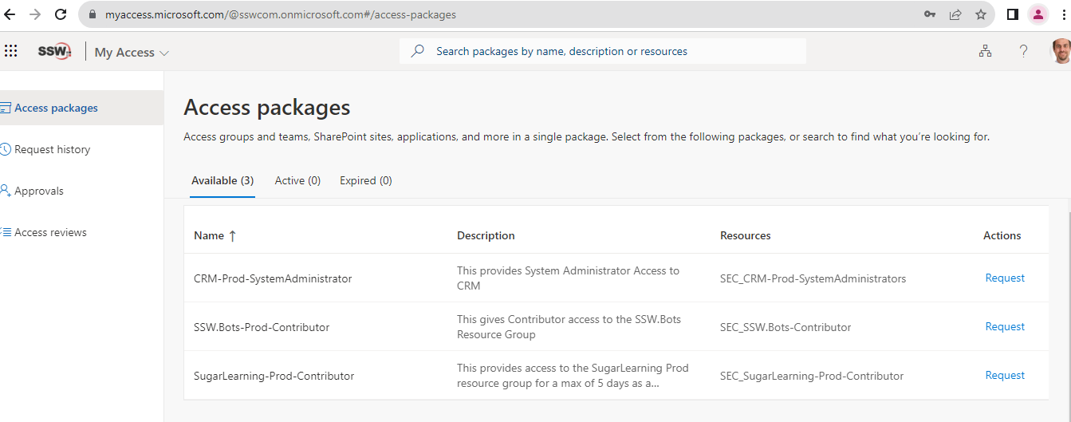Image resolution: width=1071 pixels, height=422 pixels.
Task: Click the help question mark icon
Action: (x=1023, y=51)
